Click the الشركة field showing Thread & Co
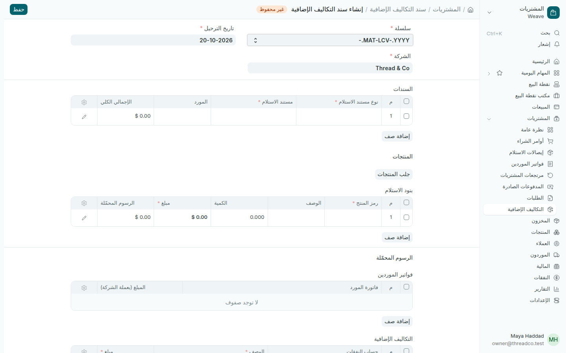Image resolution: width=566 pixels, height=353 pixels. (330, 68)
